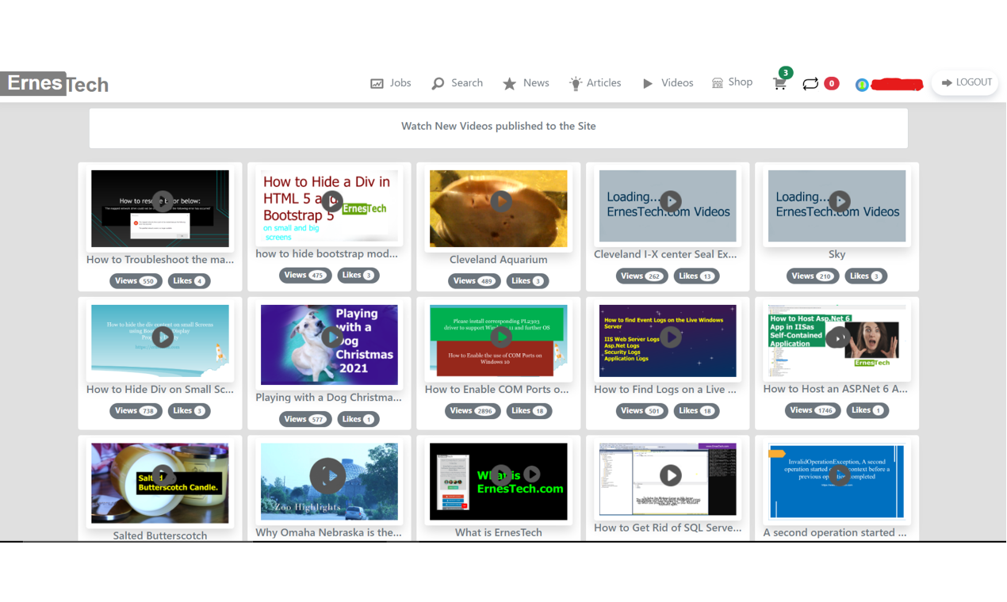Click the LOGOUT button
1007x602 pixels.
966,82
